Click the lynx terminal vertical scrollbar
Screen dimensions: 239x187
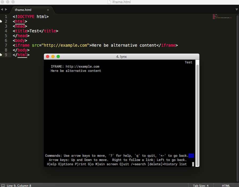point(197,111)
